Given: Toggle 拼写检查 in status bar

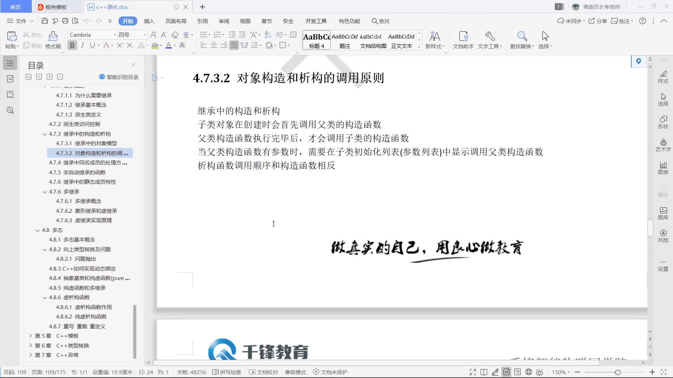Looking at the screenshot, I should [227, 372].
